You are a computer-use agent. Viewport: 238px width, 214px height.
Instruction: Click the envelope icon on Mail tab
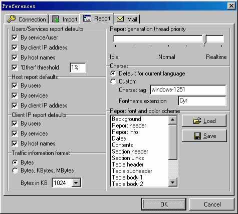point(120,18)
